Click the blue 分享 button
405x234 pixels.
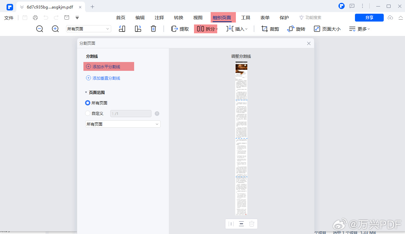369,18
